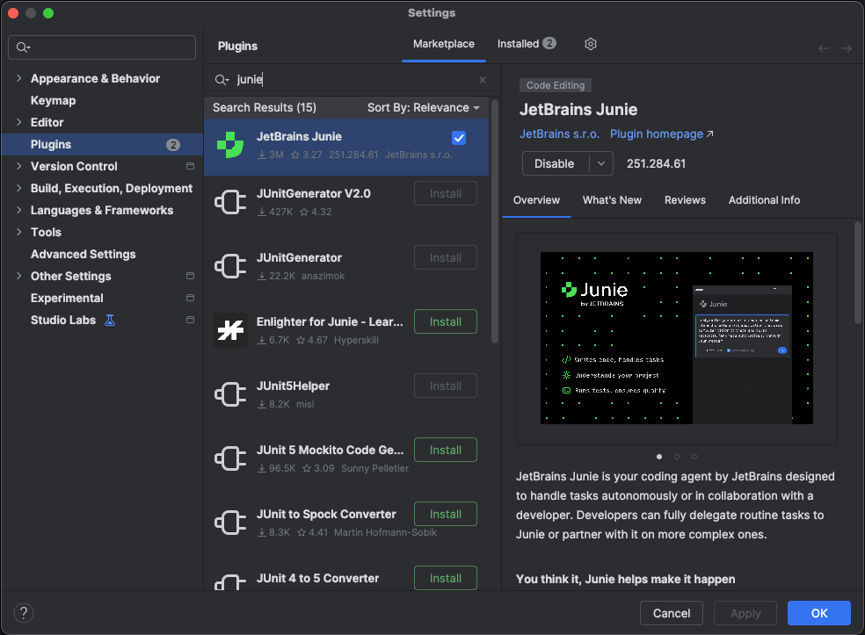Install JUnit to Spock Converter

(x=445, y=515)
